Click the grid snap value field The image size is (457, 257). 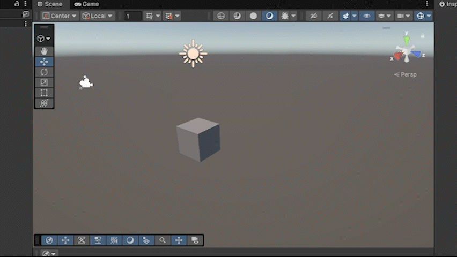(132, 16)
